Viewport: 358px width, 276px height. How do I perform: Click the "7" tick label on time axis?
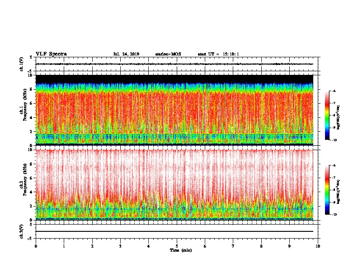pos(233,246)
